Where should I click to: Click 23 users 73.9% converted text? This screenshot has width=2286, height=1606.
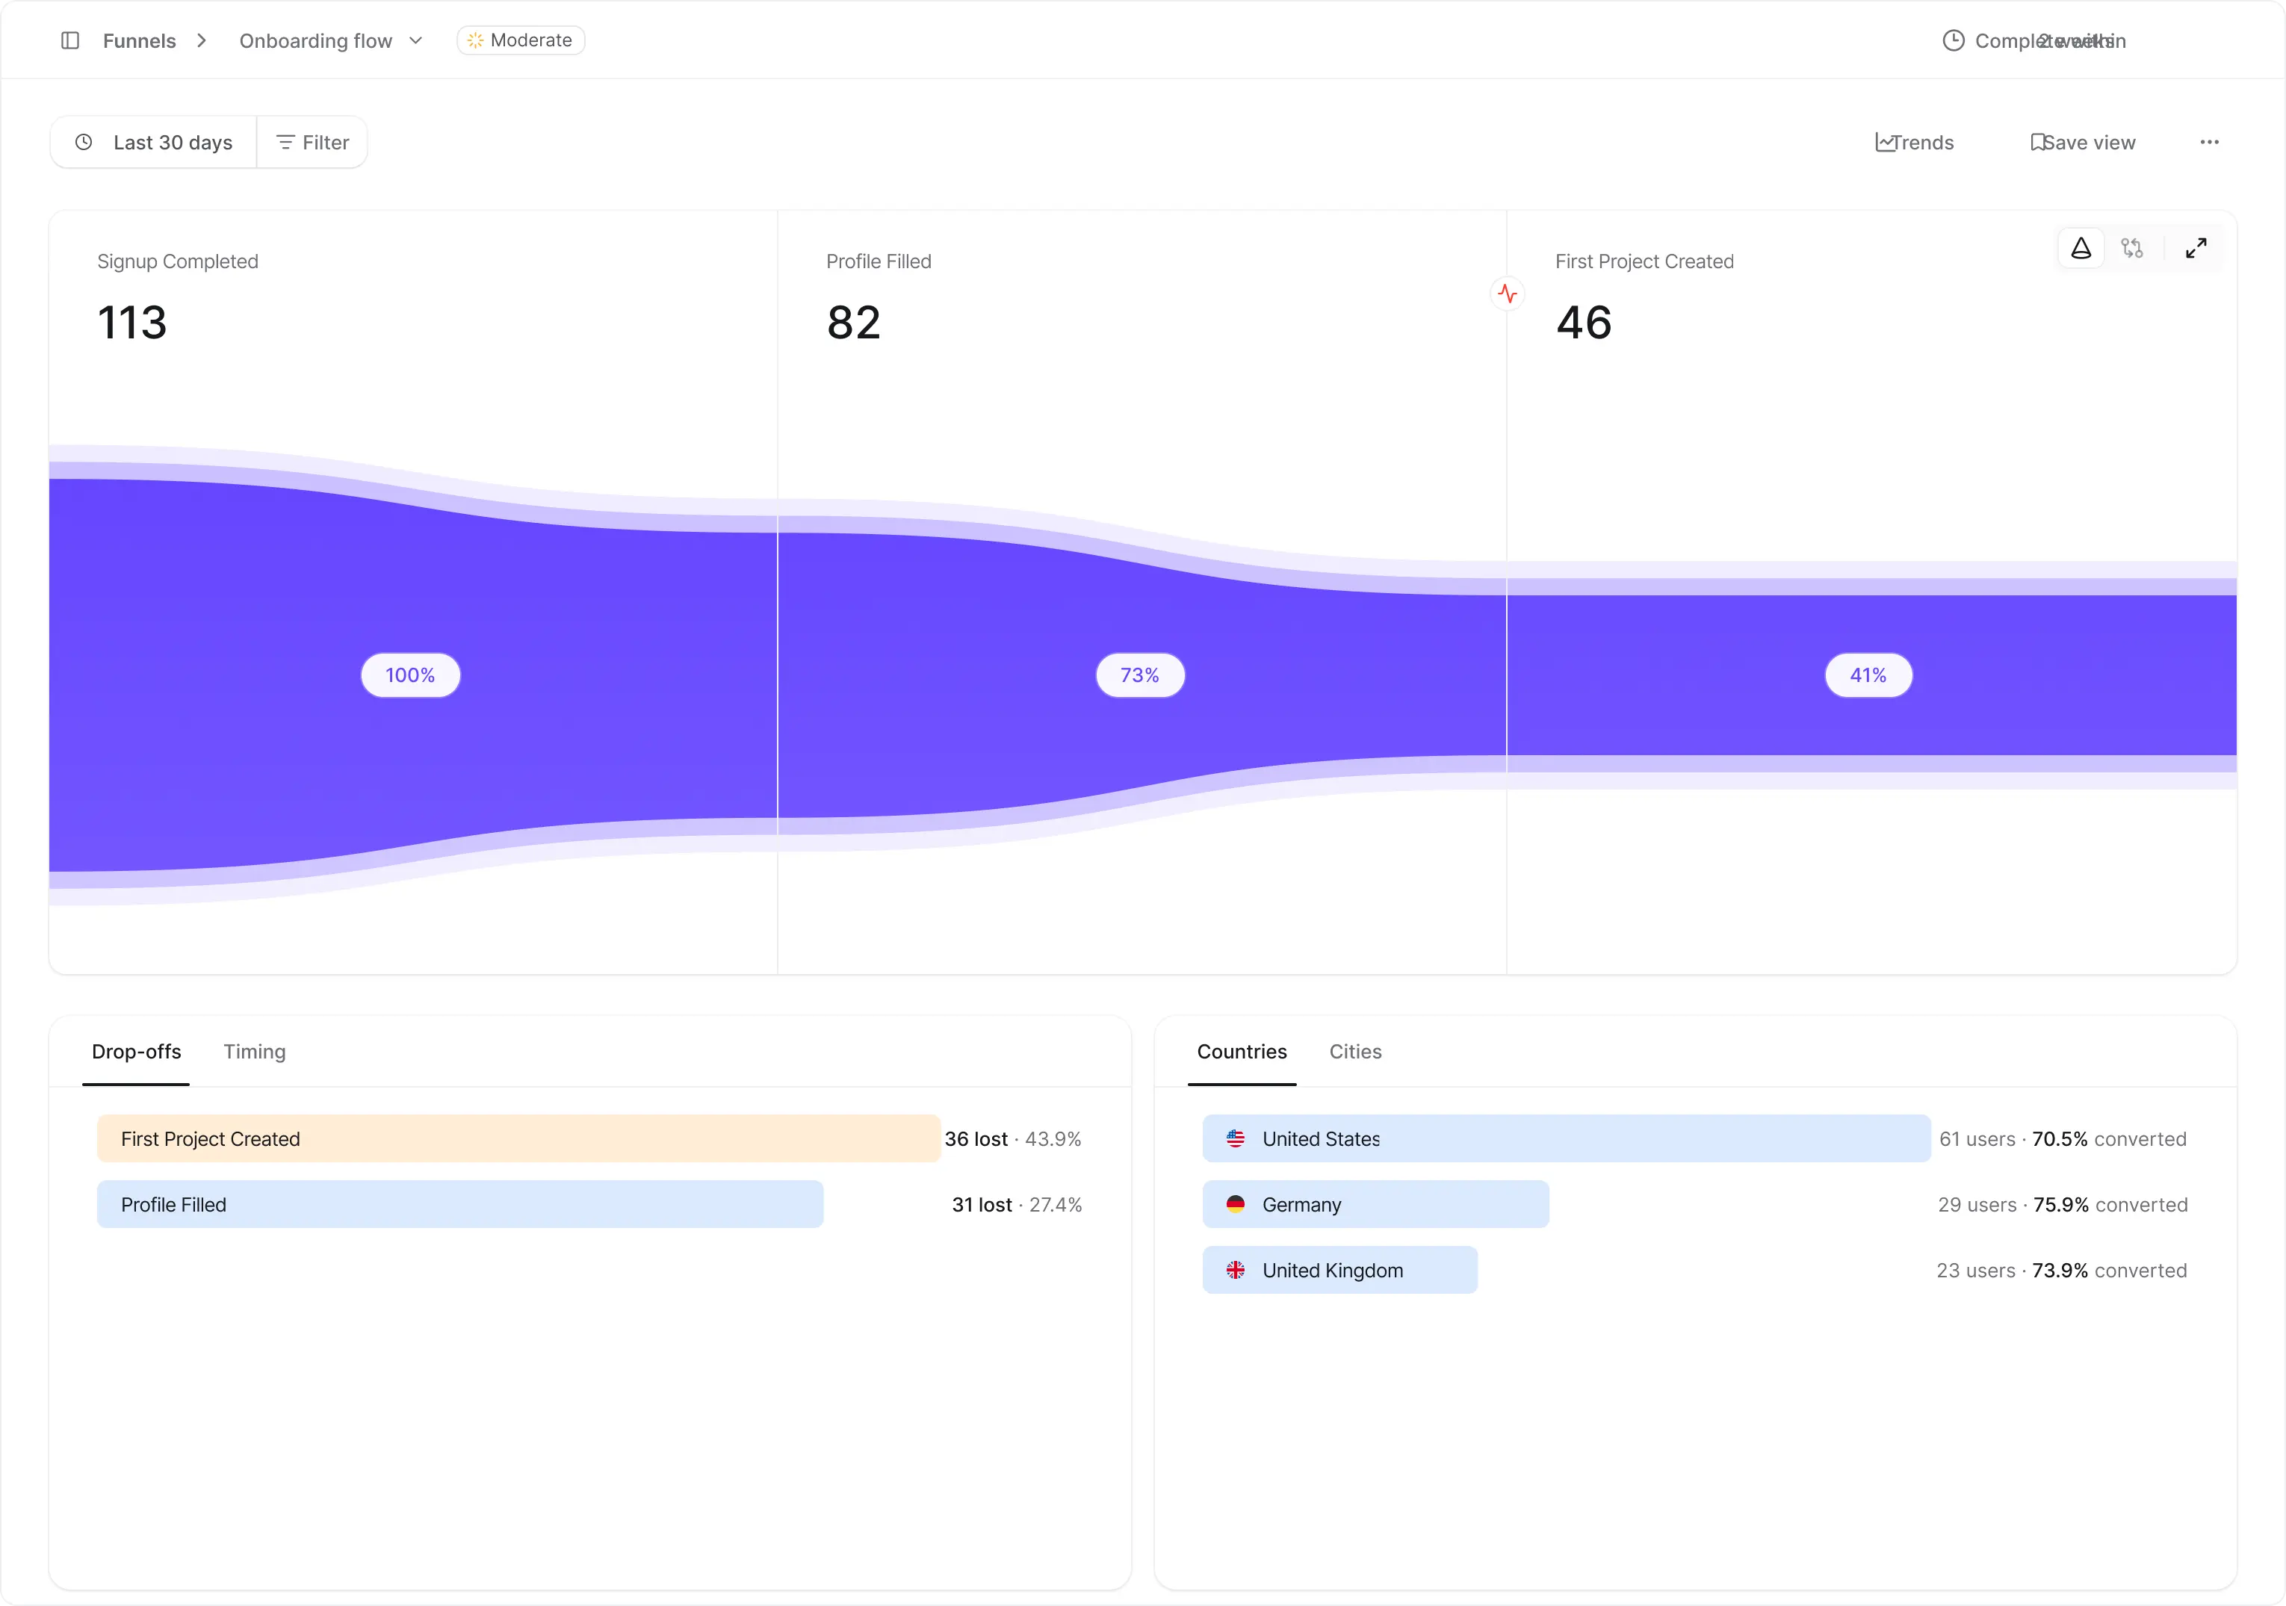(x=2062, y=1271)
